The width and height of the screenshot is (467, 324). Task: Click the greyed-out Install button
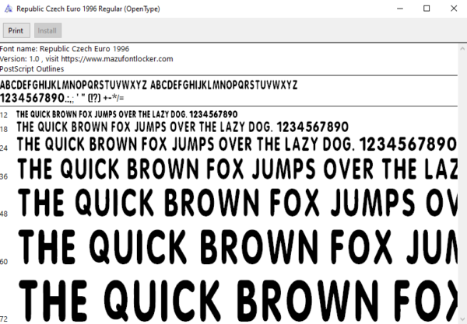point(47,30)
